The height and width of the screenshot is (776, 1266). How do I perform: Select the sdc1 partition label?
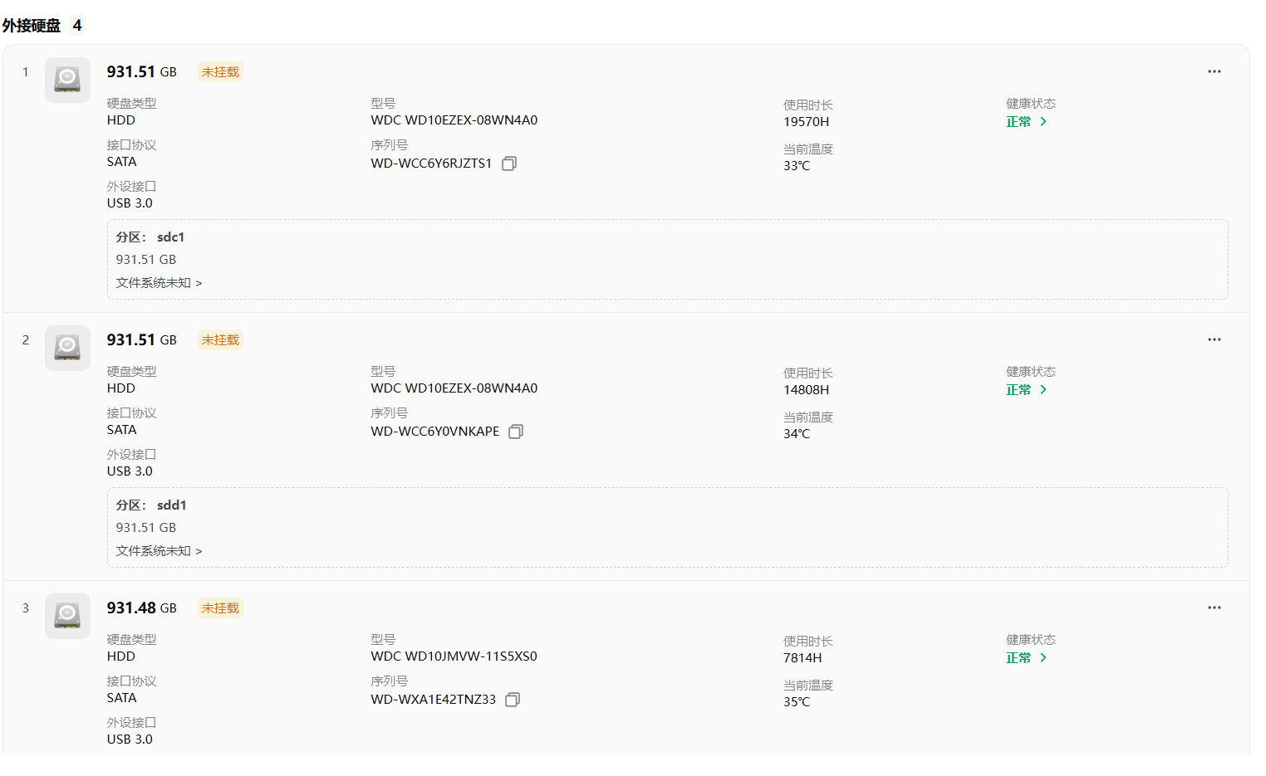[170, 237]
